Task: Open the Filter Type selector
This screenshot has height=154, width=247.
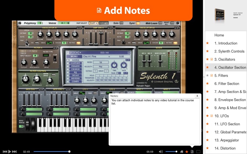Action: pyautogui.click(x=46, y=55)
